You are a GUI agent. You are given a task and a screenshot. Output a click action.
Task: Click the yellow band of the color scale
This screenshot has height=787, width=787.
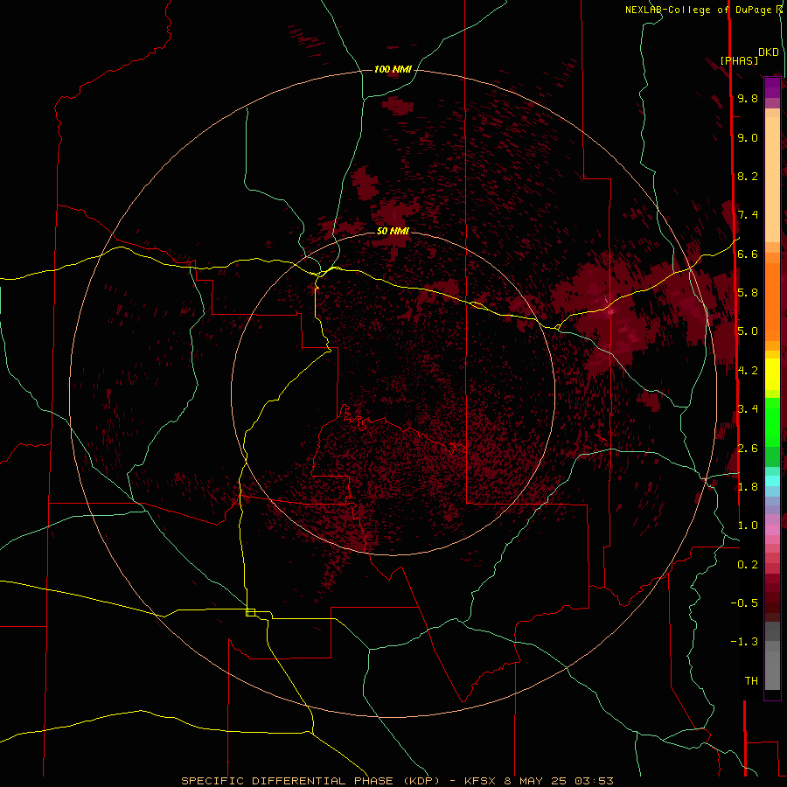pos(772,374)
